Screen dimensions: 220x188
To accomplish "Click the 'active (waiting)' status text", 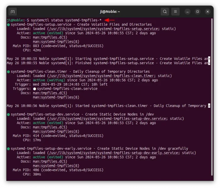I will pos(47,80).
